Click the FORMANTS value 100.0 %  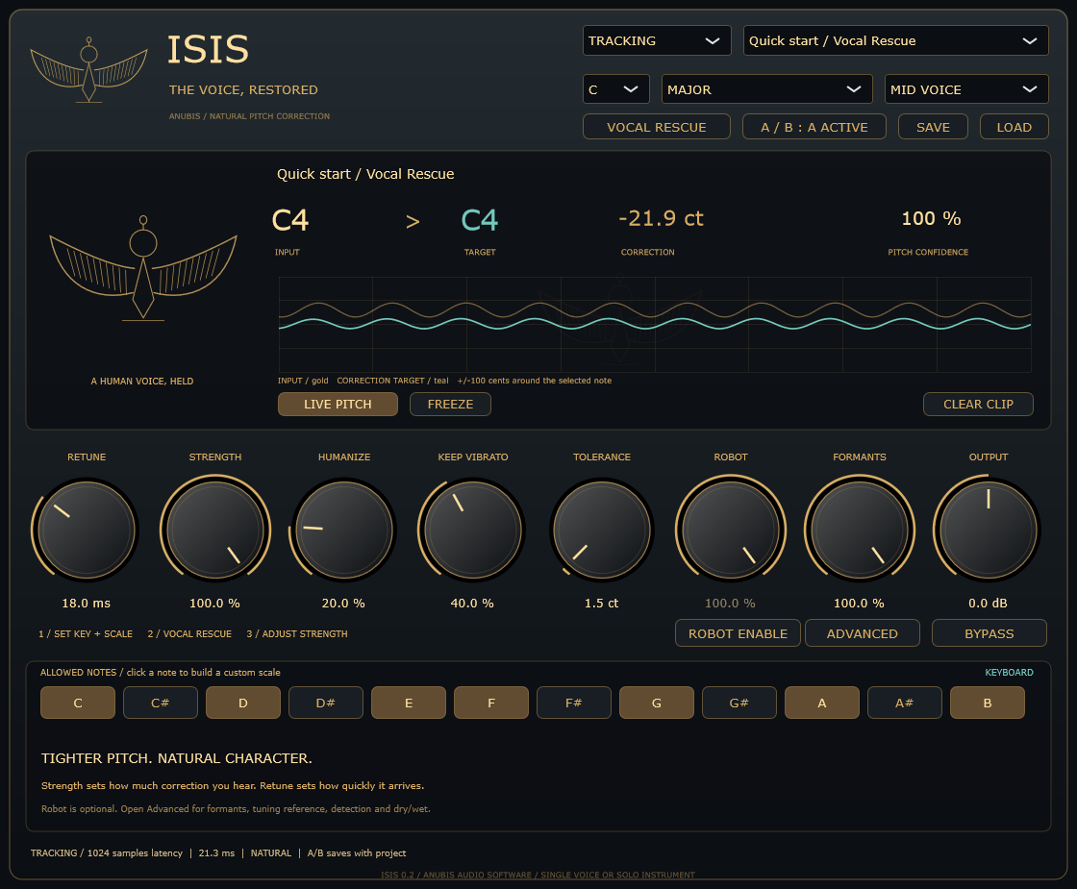[859, 603]
